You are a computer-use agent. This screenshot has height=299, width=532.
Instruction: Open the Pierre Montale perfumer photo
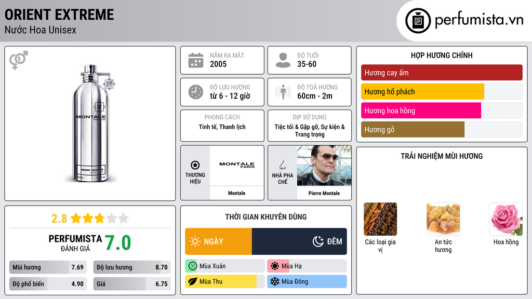click(324, 166)
